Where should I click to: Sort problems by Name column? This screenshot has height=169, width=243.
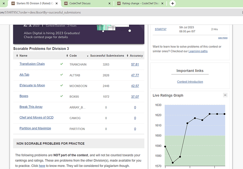(22, 56)
